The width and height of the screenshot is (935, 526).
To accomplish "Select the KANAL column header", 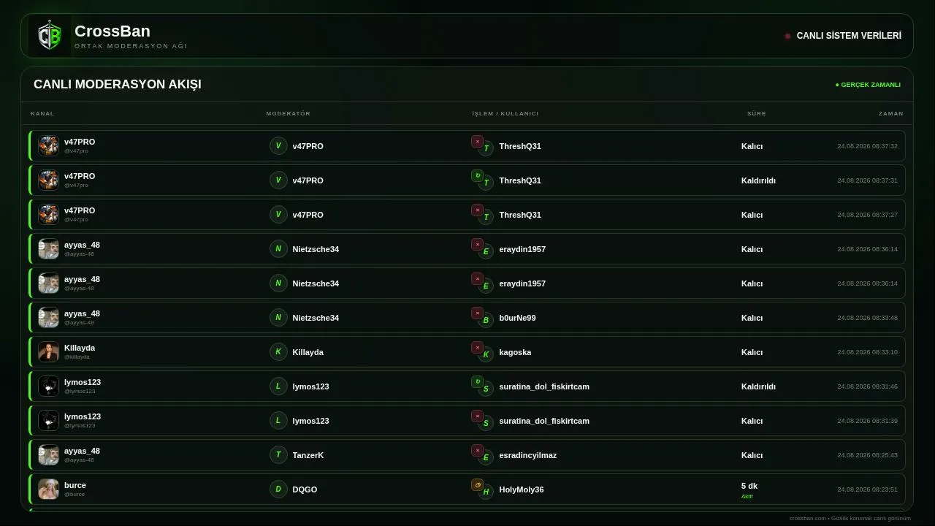I will click(x=42, y=113).
